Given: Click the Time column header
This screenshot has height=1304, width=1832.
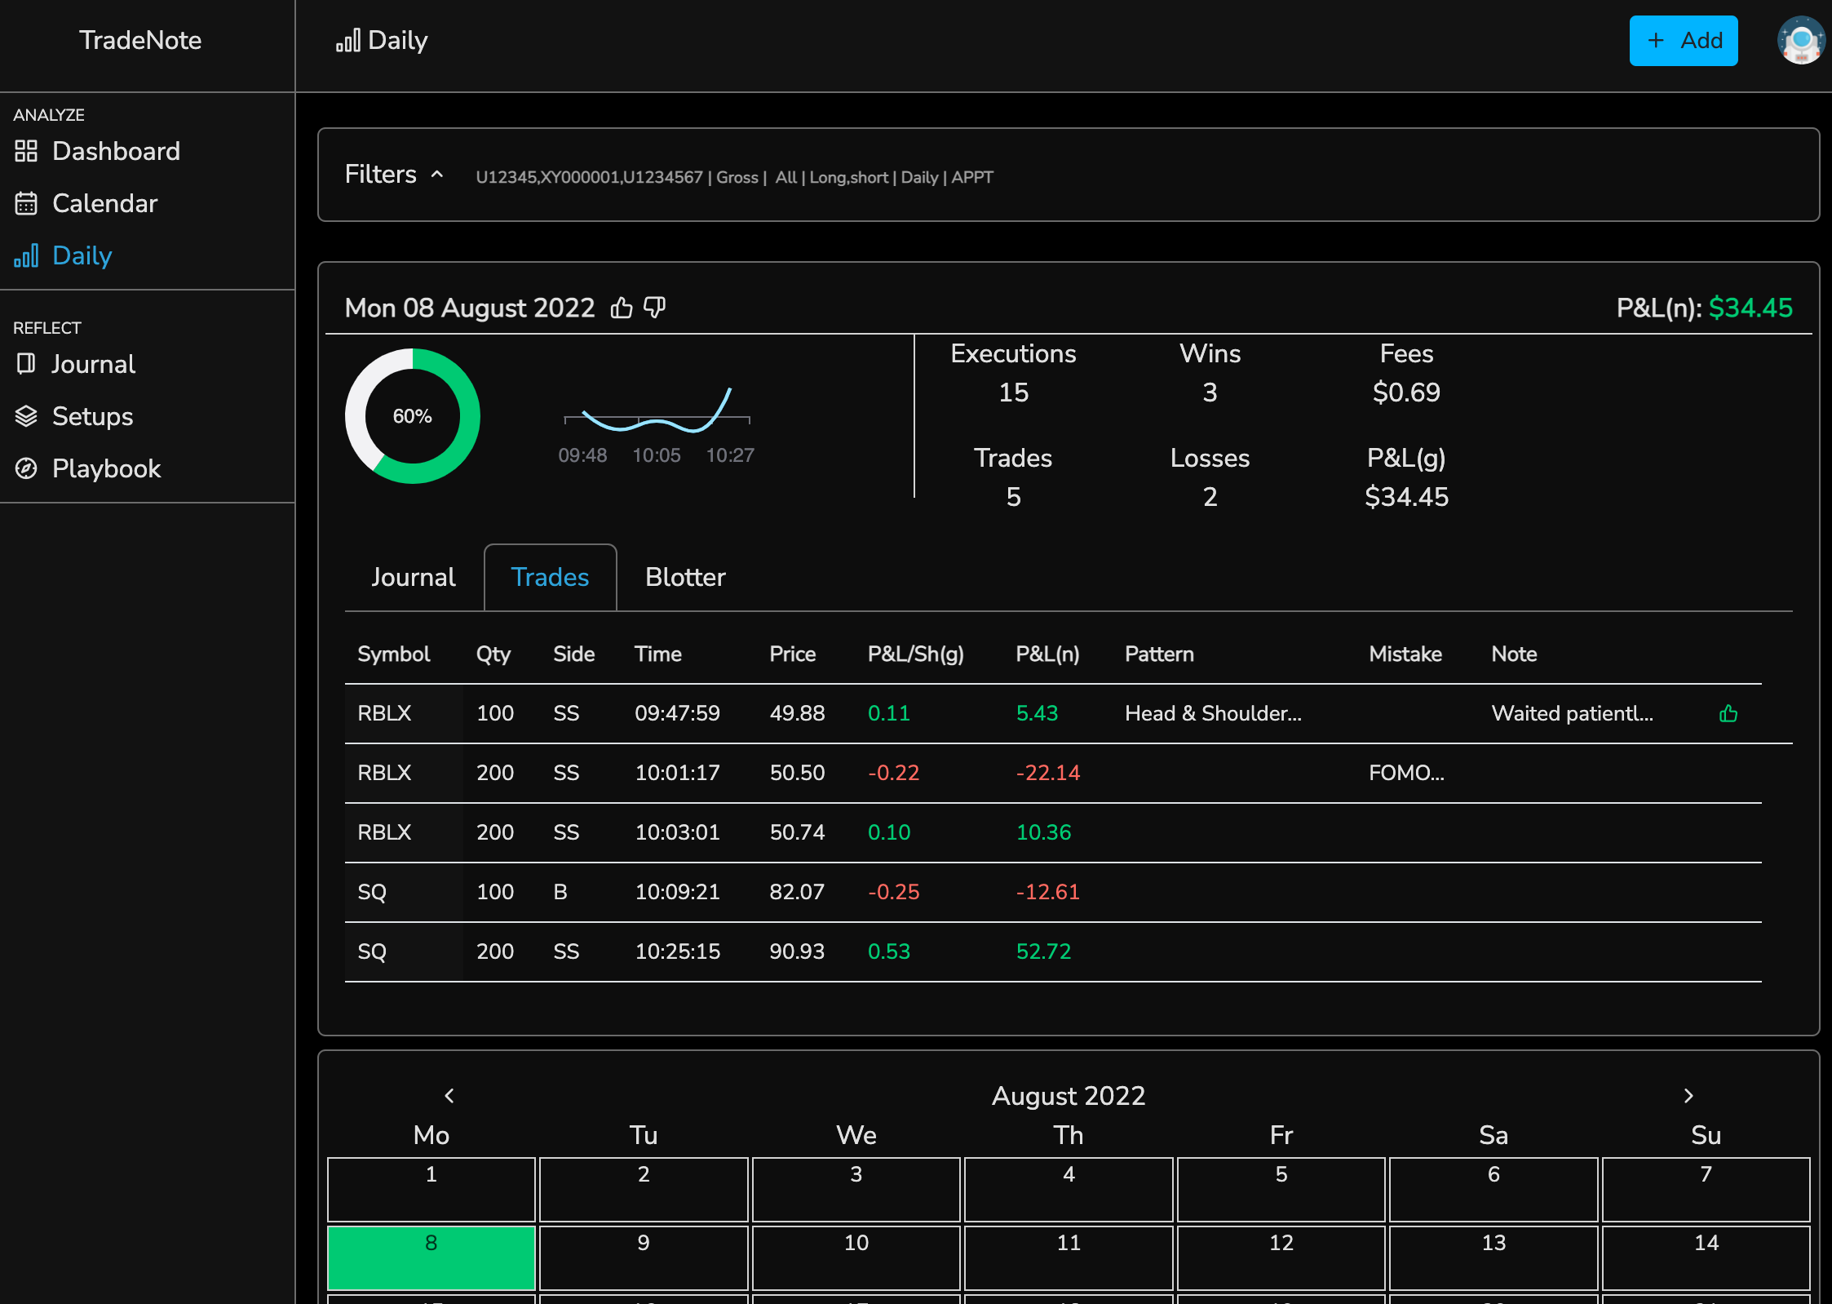Looking at the screenshot, I should pyautogui.click(x=657, y=654).
